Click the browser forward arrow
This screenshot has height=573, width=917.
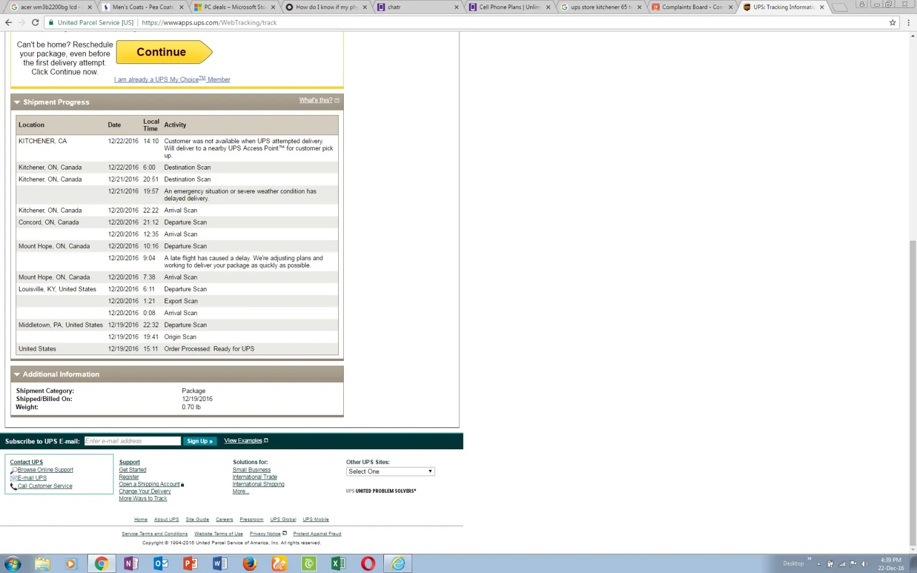point(22,22)
